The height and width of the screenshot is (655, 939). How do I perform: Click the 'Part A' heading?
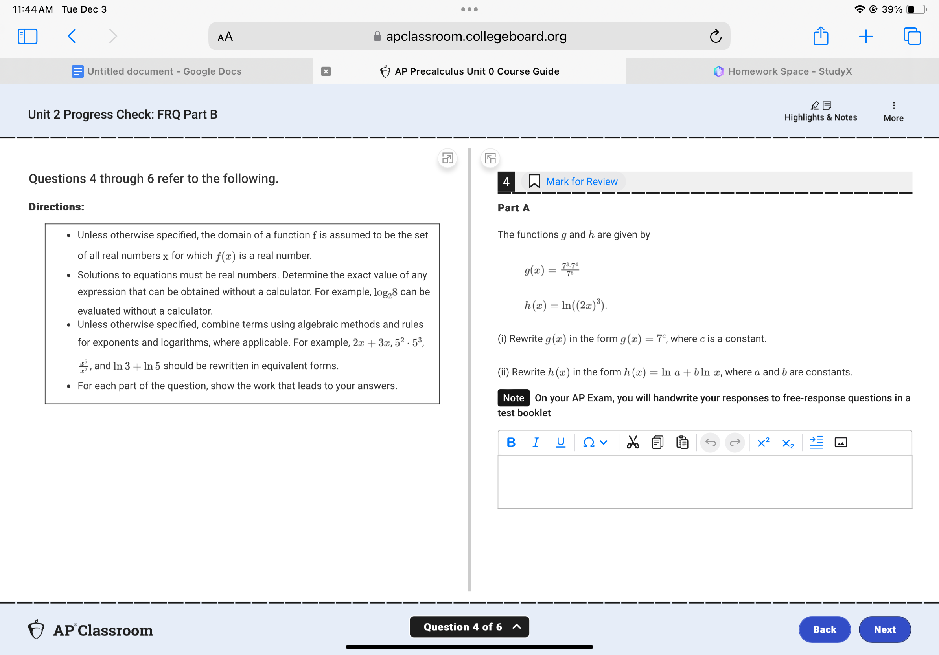point(513,208)
